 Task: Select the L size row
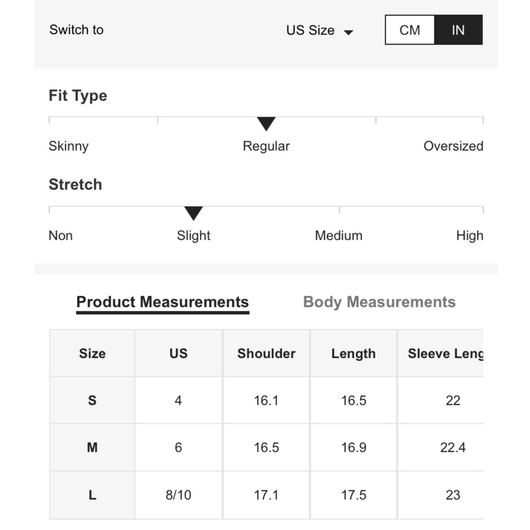pos(267,495)
